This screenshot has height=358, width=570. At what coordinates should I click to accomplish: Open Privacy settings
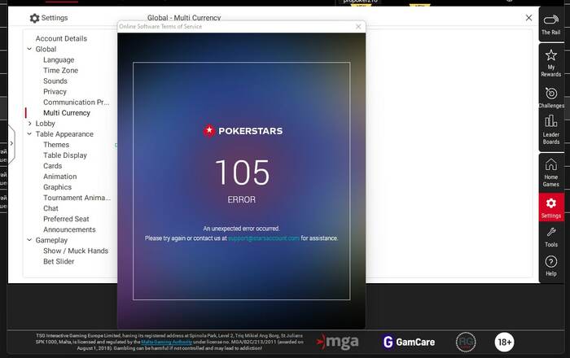click(55, 92)
